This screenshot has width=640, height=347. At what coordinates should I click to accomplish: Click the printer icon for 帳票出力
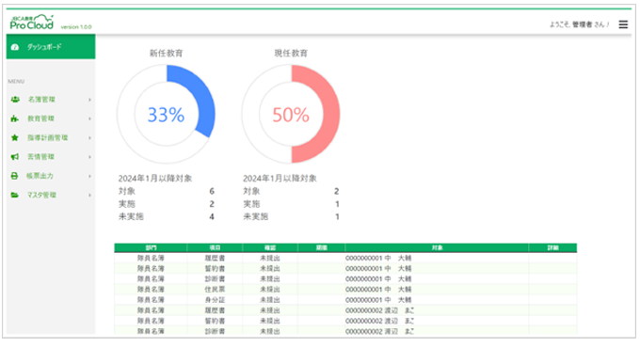click(14, 176)
